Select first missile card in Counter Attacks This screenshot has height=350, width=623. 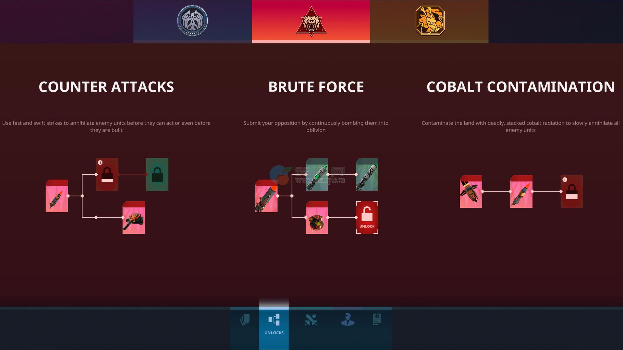tap(57, 196)
